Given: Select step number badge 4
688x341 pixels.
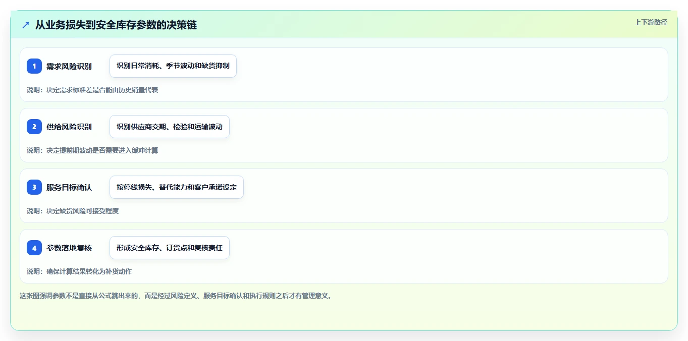Looking at the screenshot, I should 34,248.
